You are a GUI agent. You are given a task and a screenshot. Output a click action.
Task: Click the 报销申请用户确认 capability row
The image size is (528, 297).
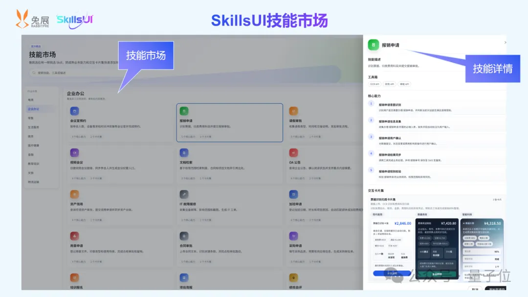[x=436, y=141]
